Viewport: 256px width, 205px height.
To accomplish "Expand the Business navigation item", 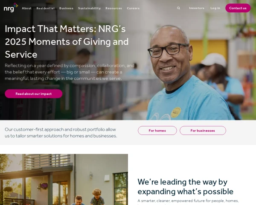I will coord(66,8).
